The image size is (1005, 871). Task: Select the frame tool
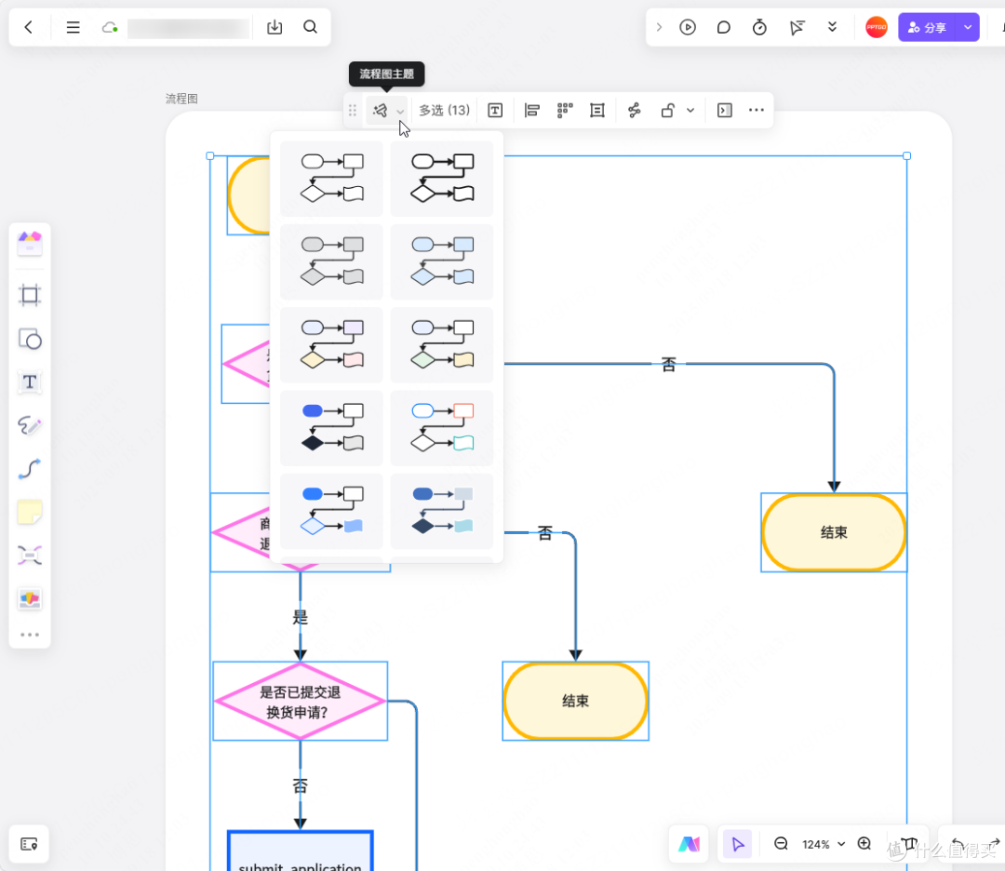[x=30, y=296]
